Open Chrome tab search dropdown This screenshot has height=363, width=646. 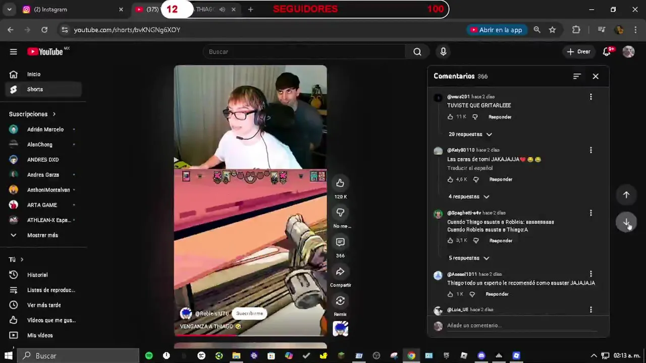pos(9,9)
